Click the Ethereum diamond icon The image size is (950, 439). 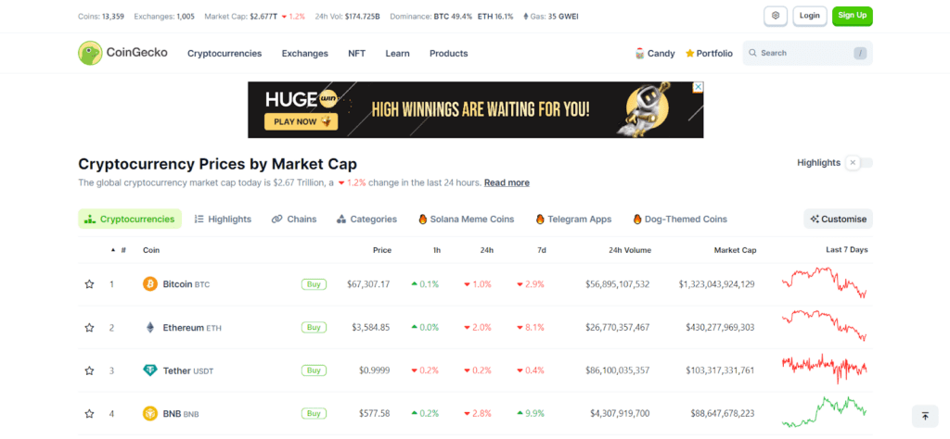[x=149, y=327]
